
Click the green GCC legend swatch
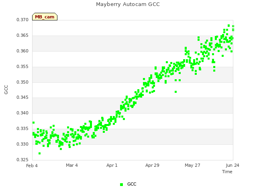point(121,184)
